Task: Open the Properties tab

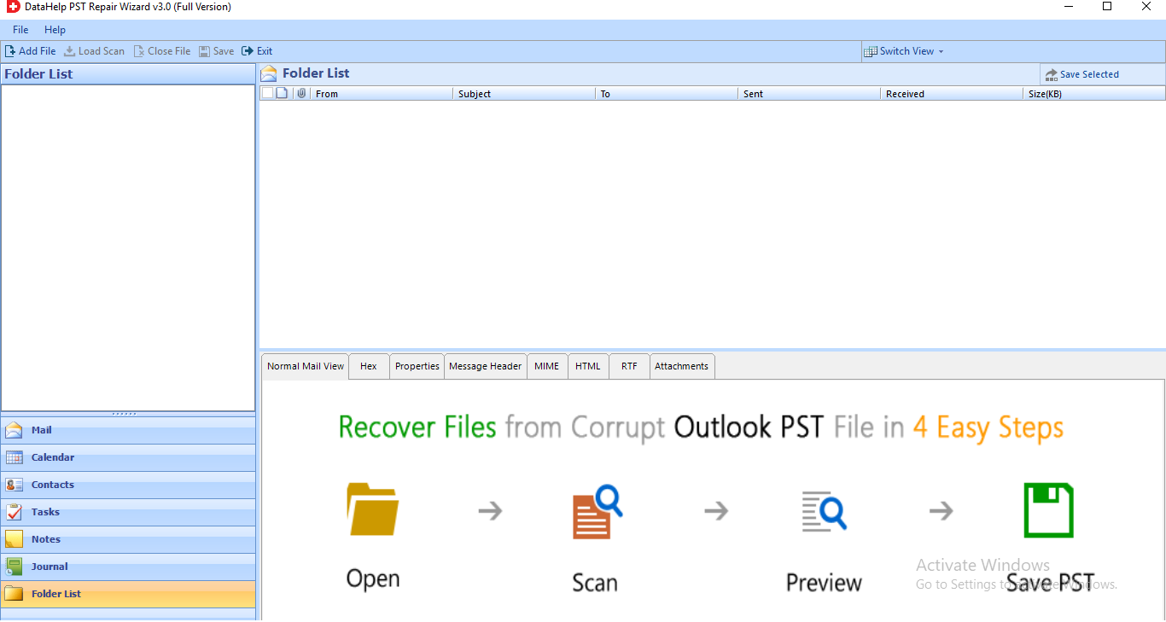Action: (417, 366)
